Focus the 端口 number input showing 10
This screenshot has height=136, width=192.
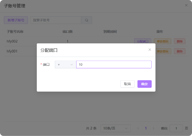(114, 64)
